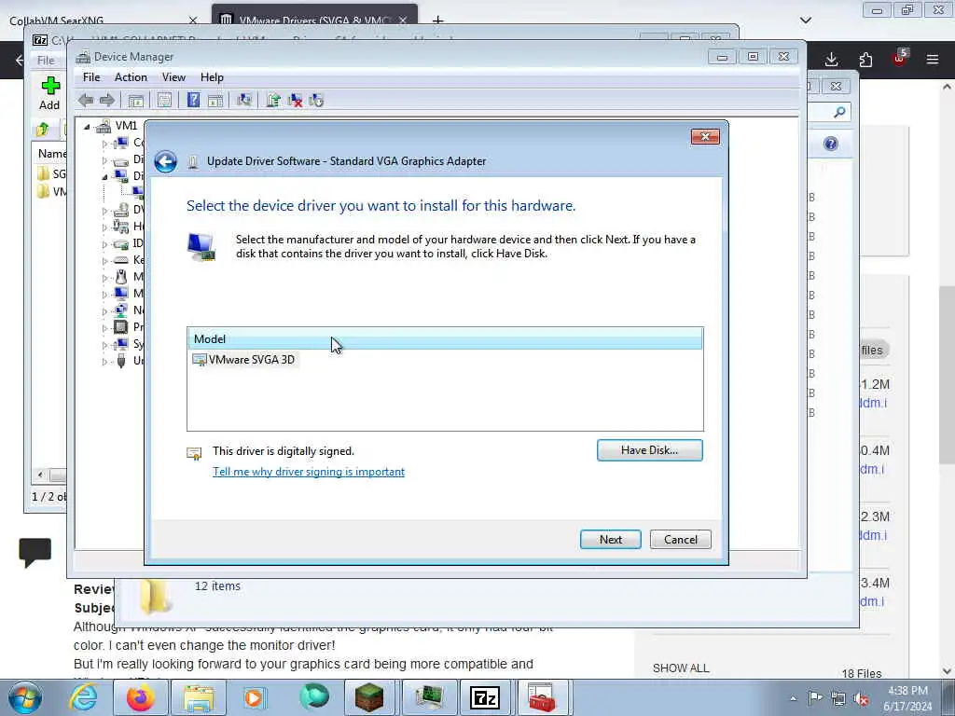Open Device Manager's File menu

[x=91, y=77]
